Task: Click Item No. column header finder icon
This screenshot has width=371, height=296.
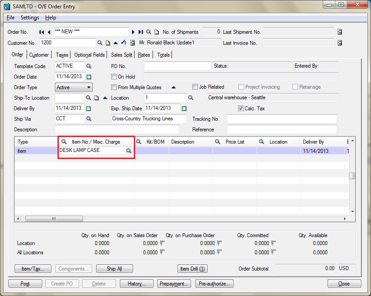Action: 64,141
